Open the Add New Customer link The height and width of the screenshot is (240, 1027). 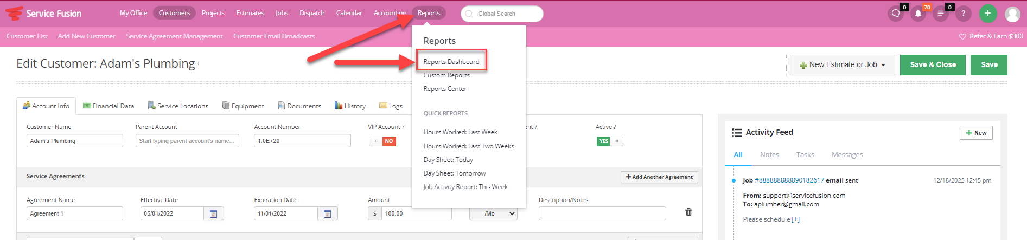(x=86, y=36)
